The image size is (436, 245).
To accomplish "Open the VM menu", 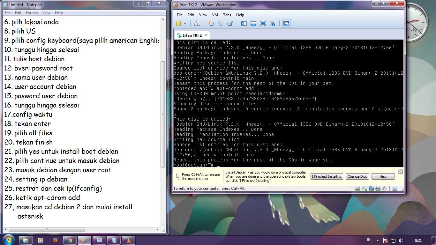I will coord(215,15).
